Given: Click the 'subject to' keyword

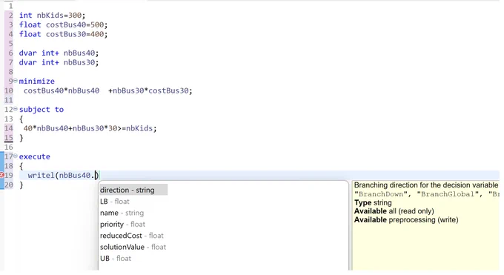Looking at the screenshot, I should [x=42, y=110].
